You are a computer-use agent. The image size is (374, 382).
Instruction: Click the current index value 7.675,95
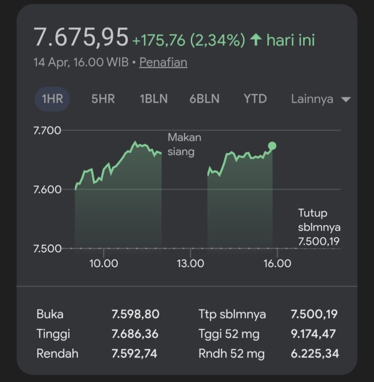tap(81, 37)
